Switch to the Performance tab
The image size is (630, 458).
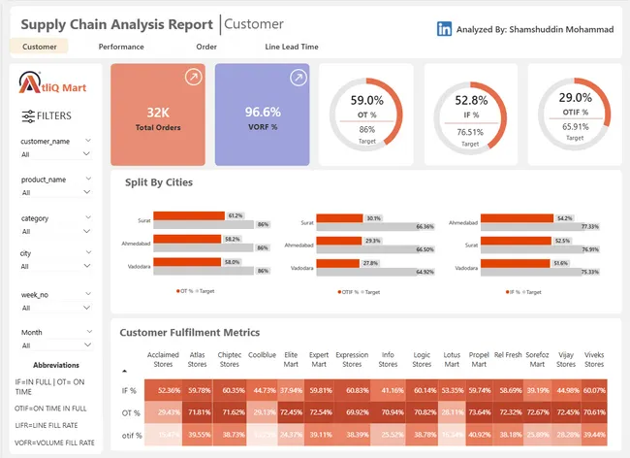tap(121, 47)
